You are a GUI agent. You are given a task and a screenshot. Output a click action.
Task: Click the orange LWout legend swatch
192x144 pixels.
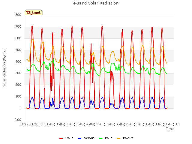pos(119,138)
